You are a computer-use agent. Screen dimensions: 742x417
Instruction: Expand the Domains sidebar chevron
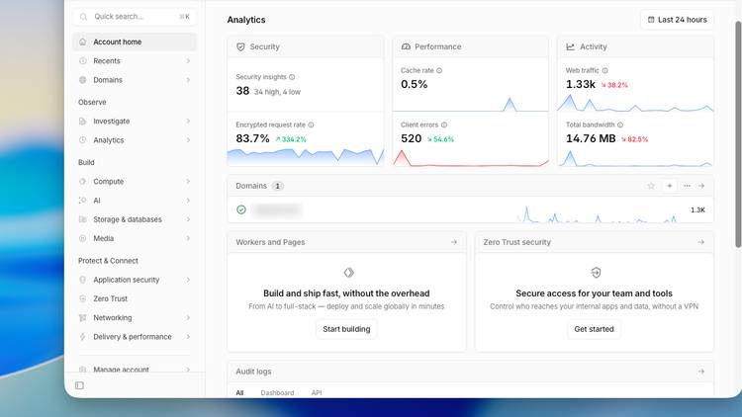click(188, 80)
